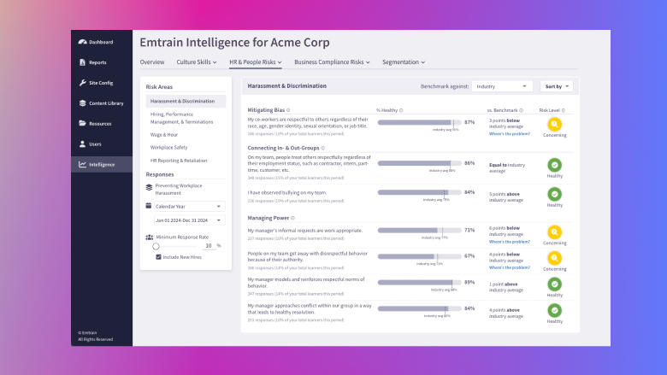667x375 pixels.
Task: Click the 89% value in respectful norms row
Action: coord(469,282)
